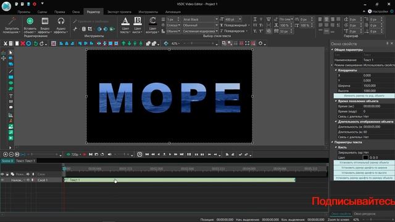Switch to the Окно ресурсов tab
The width and height of the screenshot is (395, 222).
coord(365,214)
